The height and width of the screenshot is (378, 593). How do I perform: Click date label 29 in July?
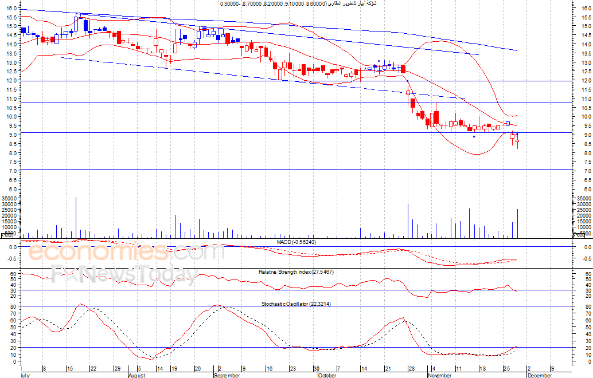[117, 369]
